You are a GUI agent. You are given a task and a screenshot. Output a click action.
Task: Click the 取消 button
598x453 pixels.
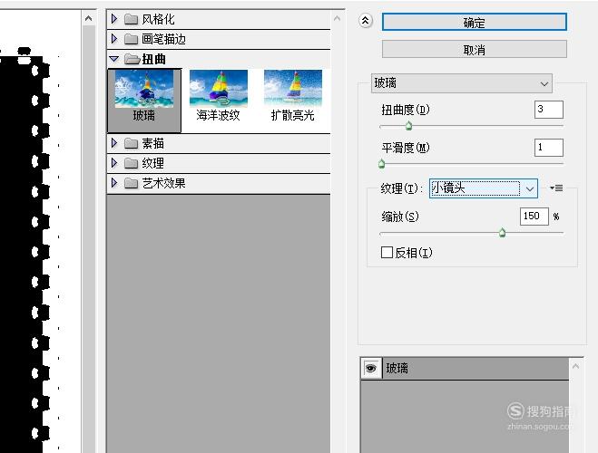point(474,50)
